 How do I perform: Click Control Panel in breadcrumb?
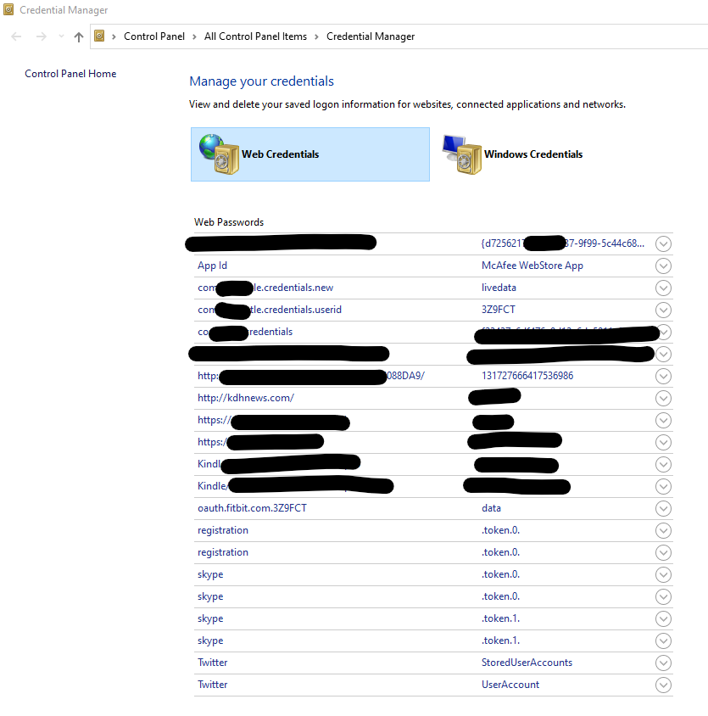(154, 36)
